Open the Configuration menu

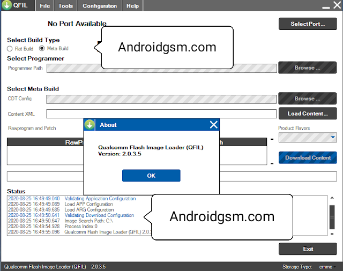coord(100,6)
